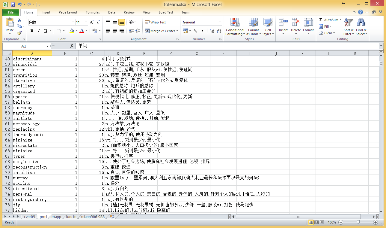Image resolution: width=386 pixels, height=228 pixels.
Task: Switch to the Insert ribbon tab
Action: point(46,12)
